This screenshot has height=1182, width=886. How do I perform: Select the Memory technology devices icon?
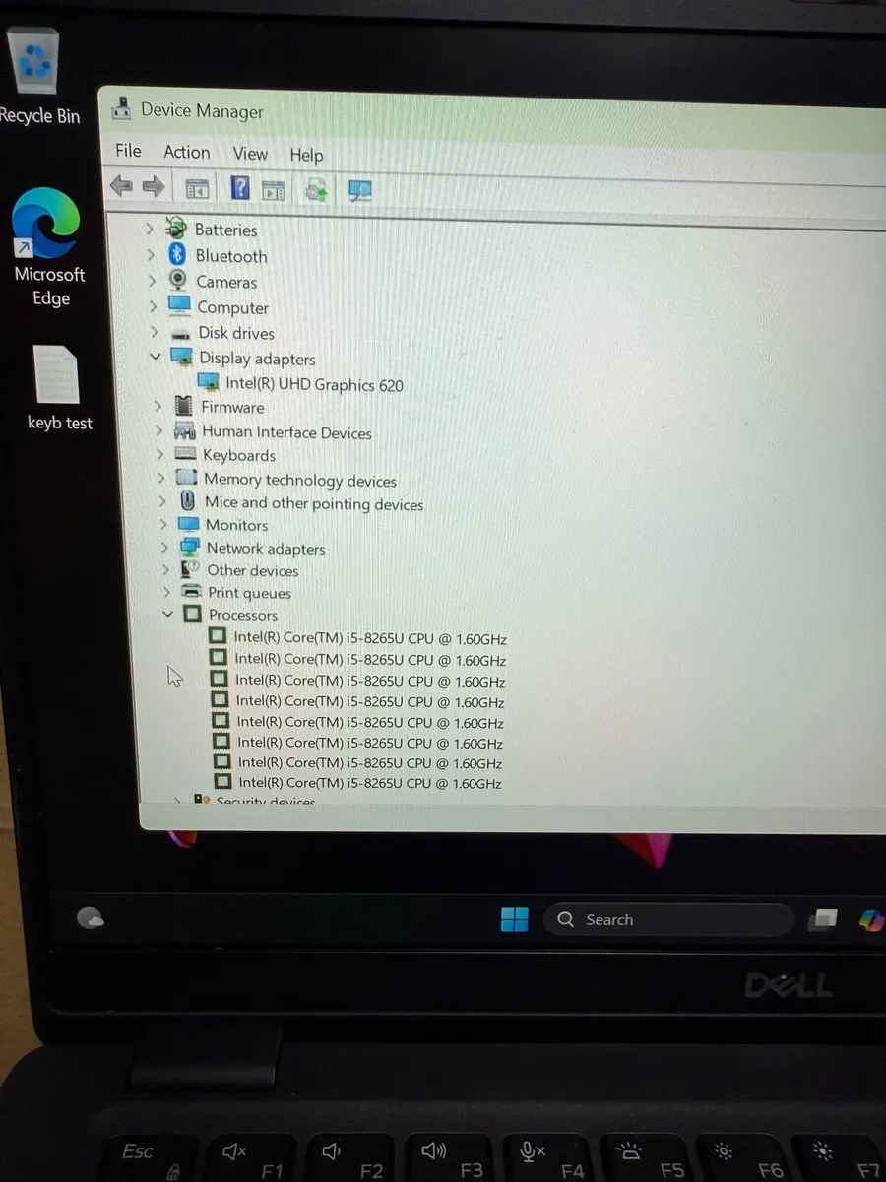coord(187,478)
